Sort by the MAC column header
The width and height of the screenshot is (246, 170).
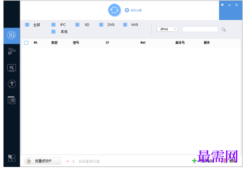[x=143, y=43]
